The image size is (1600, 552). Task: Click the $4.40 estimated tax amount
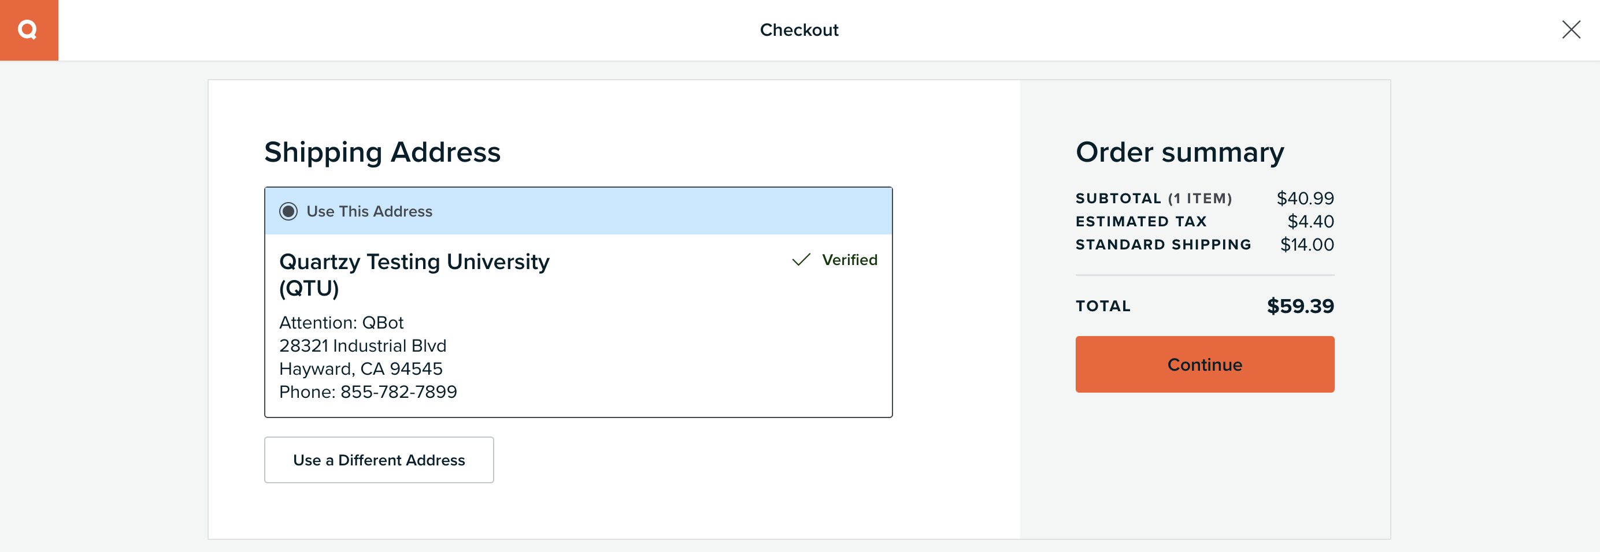point(1310,221)
